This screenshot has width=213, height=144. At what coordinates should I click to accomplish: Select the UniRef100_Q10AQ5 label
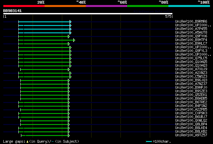tap(191, 62)
